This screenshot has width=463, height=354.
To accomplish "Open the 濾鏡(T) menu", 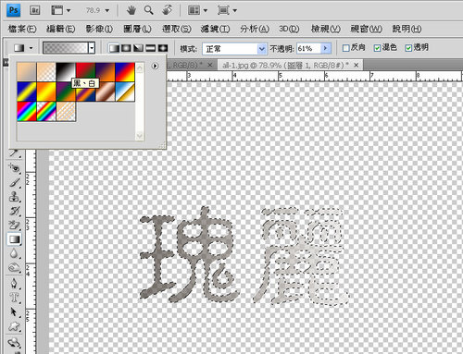I will pos(215,29).
